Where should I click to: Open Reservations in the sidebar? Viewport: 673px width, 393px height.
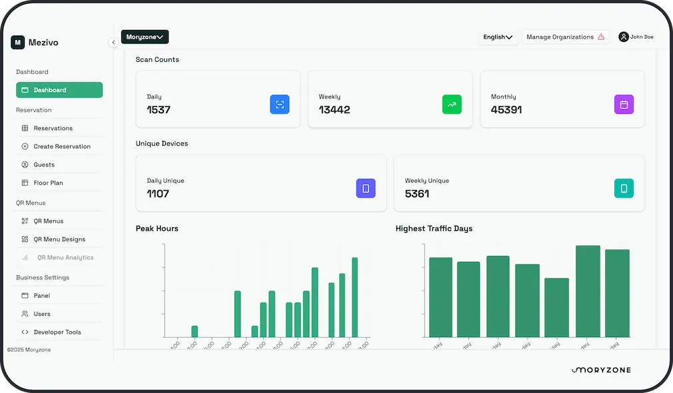coord(59,128)
